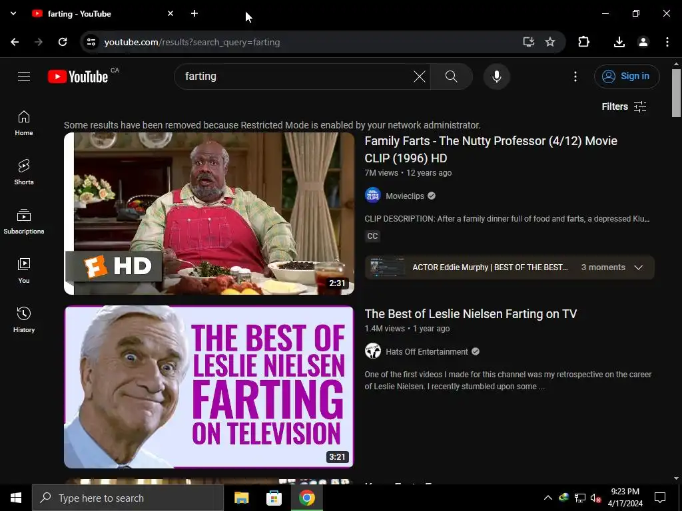
Task: Open Chrome profile icon
Action: [643, 42]
